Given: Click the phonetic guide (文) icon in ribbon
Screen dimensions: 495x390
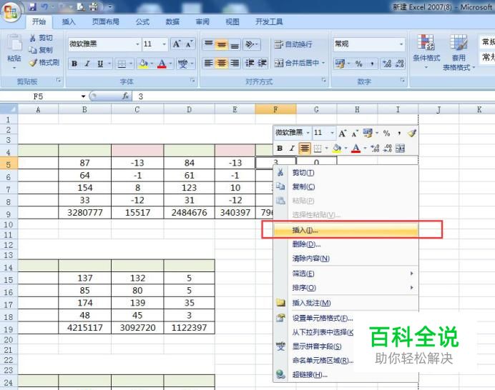Looking at the screenshot, I should pos(183,64).
